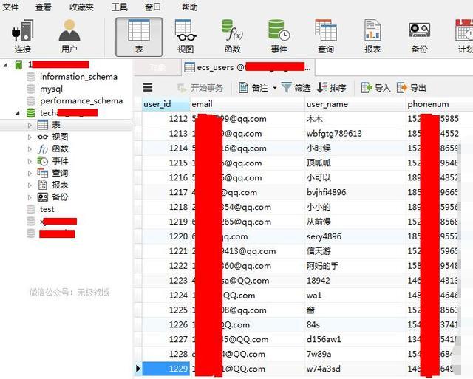Image resolution: width=473 pixels, height=379 pixels.
Task: Switch to the blurred objects tab
Action: pyautogui.click(x=157, y=67)
